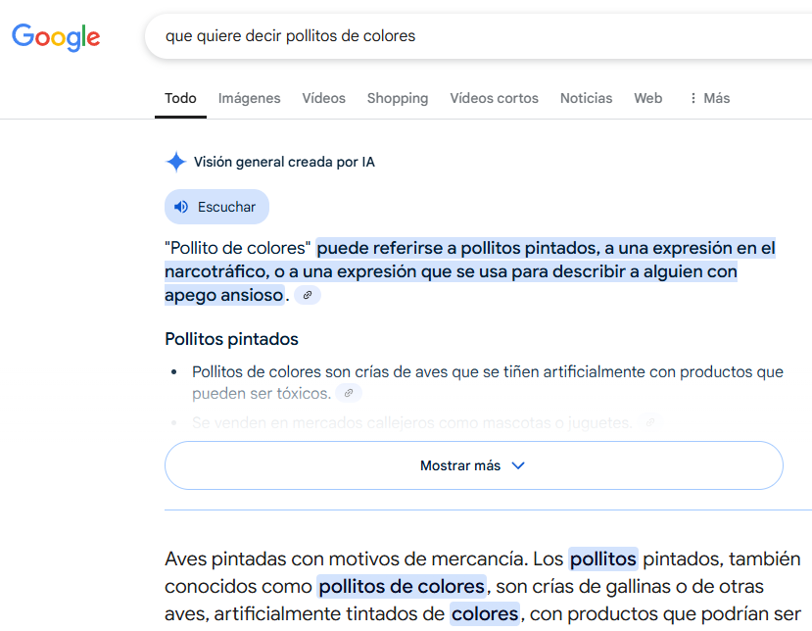
Task: Go to the Vídeos tab
Action: [323, 98]
